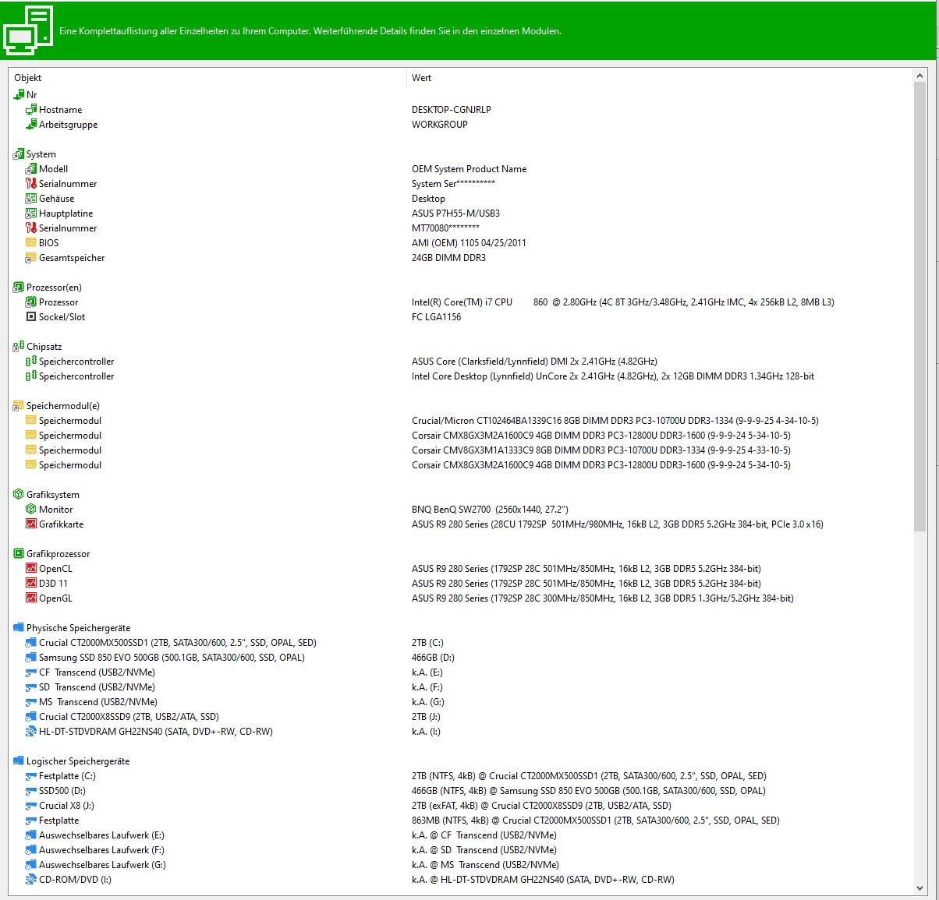Click the CD-ROM/DVD (I:) icon
The width and height of the screenshot is (939, 900).
(x=31, y=880)
